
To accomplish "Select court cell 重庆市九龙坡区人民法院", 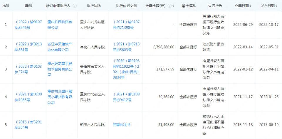I will click(x=93, y=25).
